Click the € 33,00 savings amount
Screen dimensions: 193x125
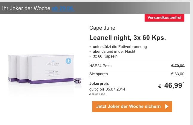coord(177,74)
